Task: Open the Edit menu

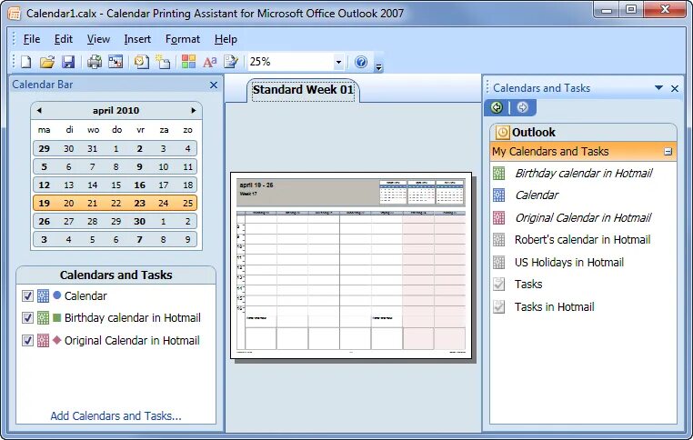Action: (64, 39)
